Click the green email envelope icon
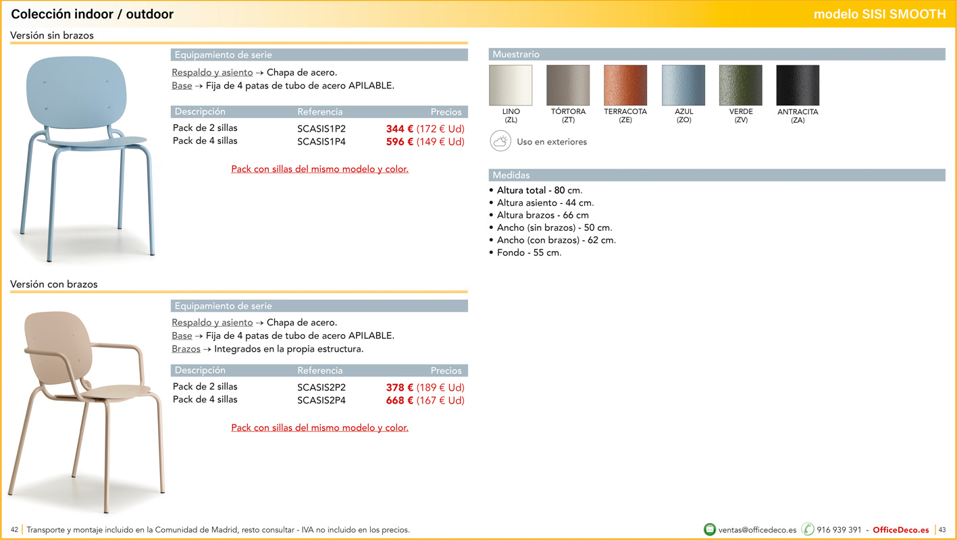 point(709,530)
